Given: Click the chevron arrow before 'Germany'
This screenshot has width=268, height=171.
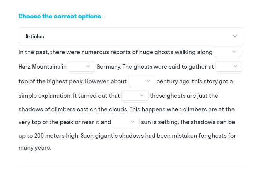Looking at the screenshot, I should [x=88, y=67].
